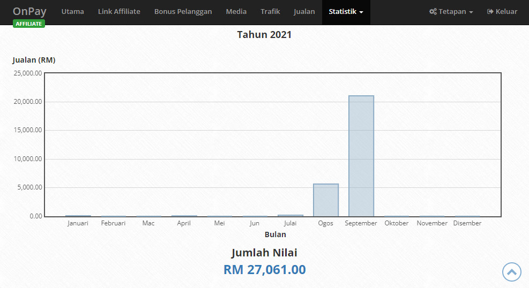Click the green AFFILIATE badge

[x=28, y=24]
